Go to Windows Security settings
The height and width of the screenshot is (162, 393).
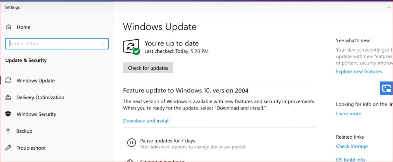[36, 114]
